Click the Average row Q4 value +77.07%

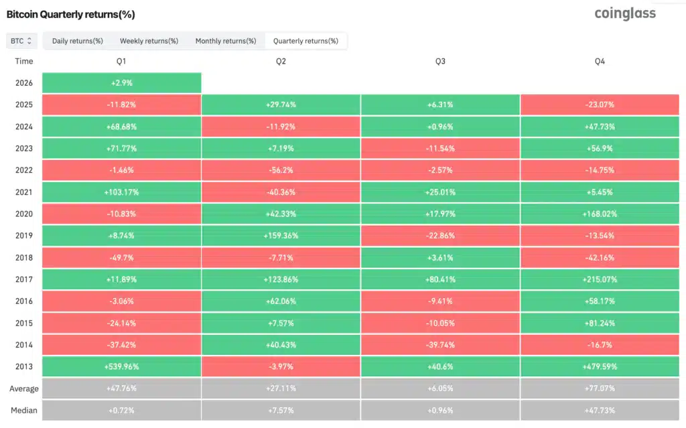click(600, 388)
